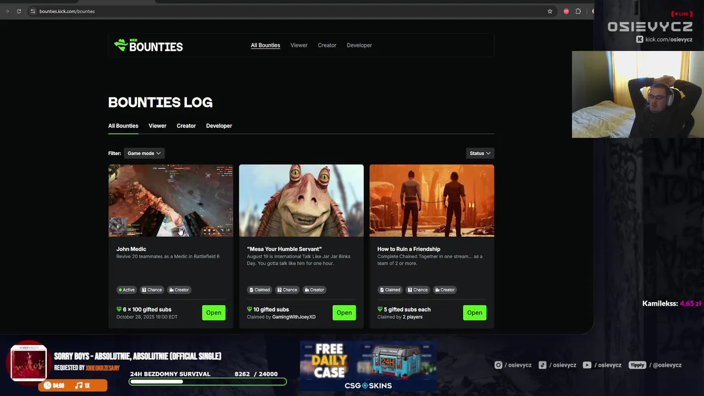The image size is (704, 396).
Task: Open the browser extensions puzzle icon
Action: 578,11
